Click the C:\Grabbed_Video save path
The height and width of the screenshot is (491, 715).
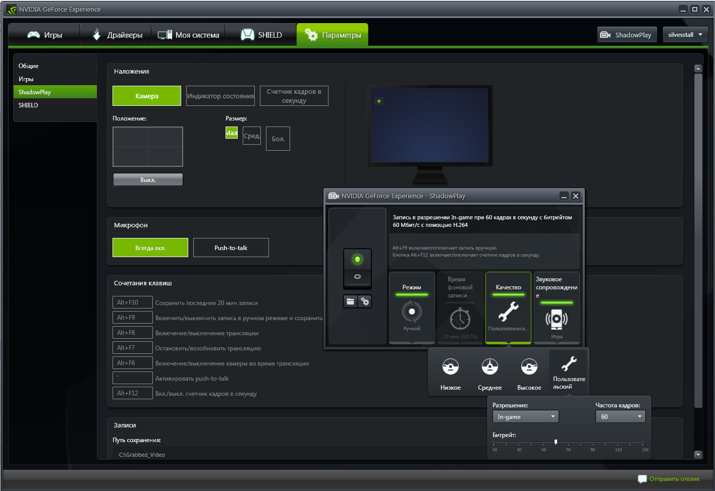click(x=142, y=455)
